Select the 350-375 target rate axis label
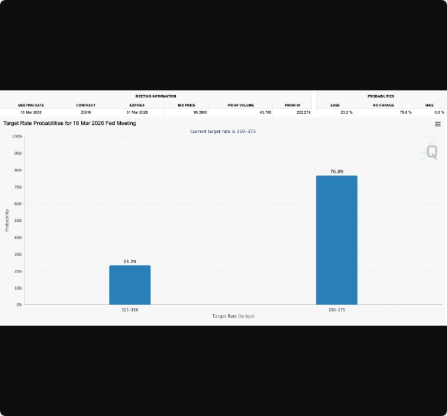Viewport: 447px width, 416px height. coord(337,310)
